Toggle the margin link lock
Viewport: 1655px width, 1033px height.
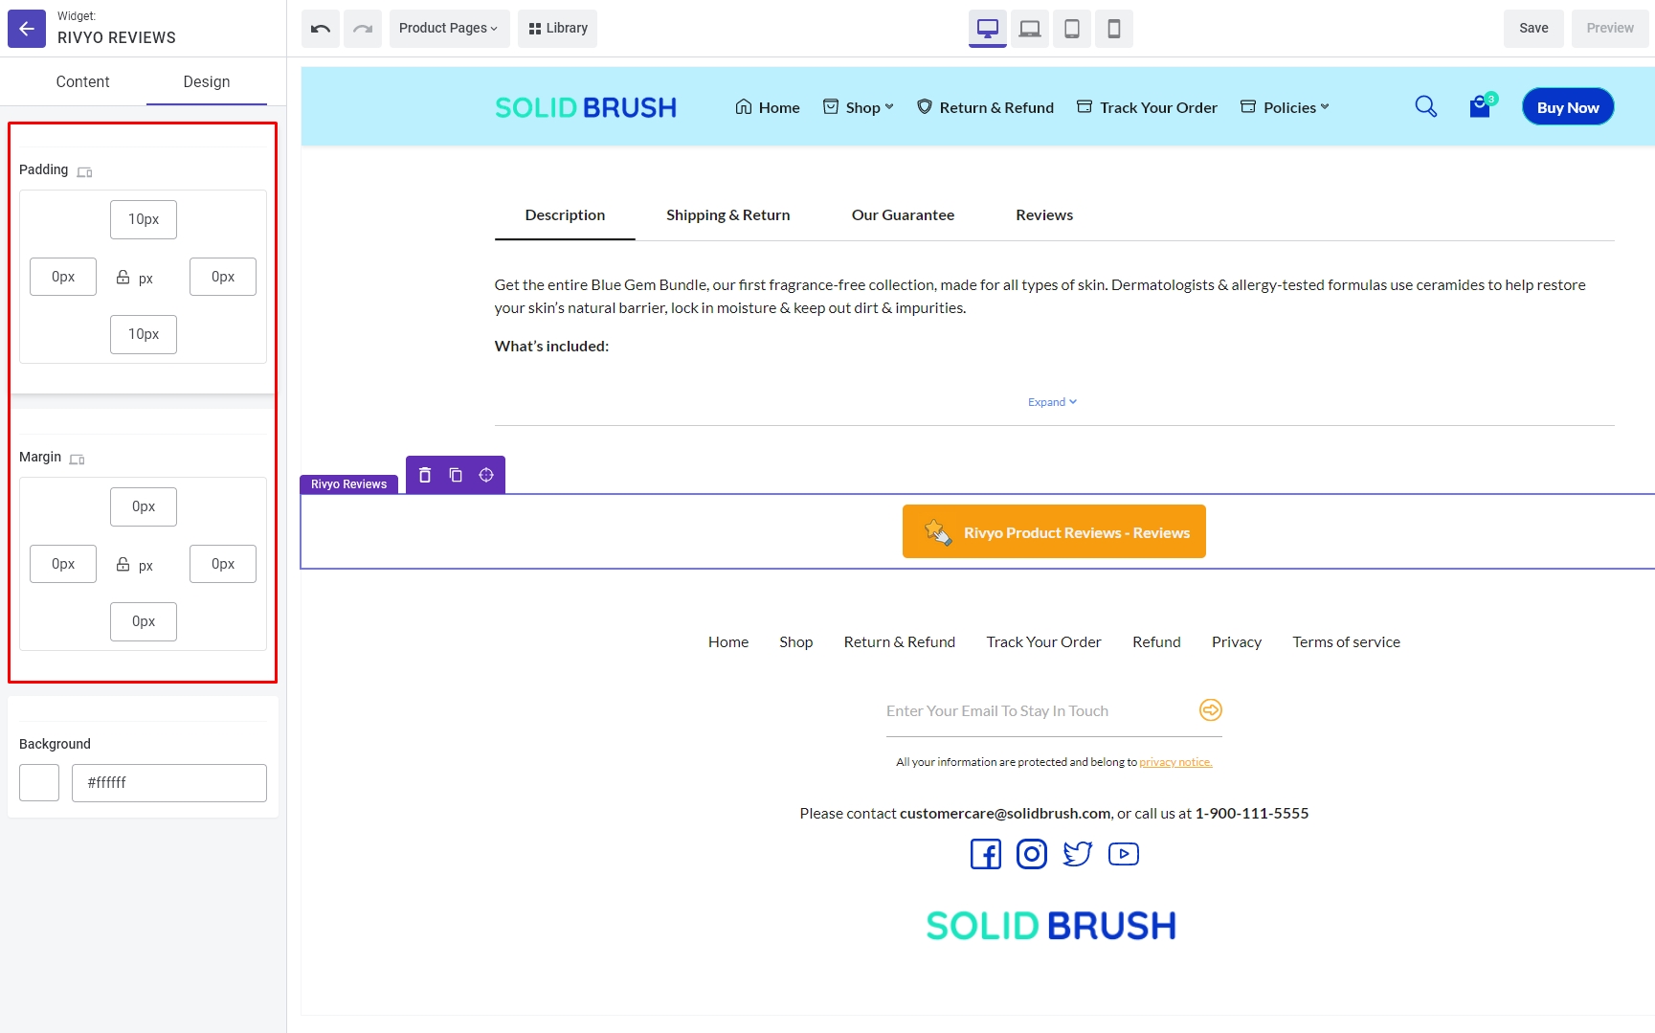pyautogui.click(x=123, y=564)
